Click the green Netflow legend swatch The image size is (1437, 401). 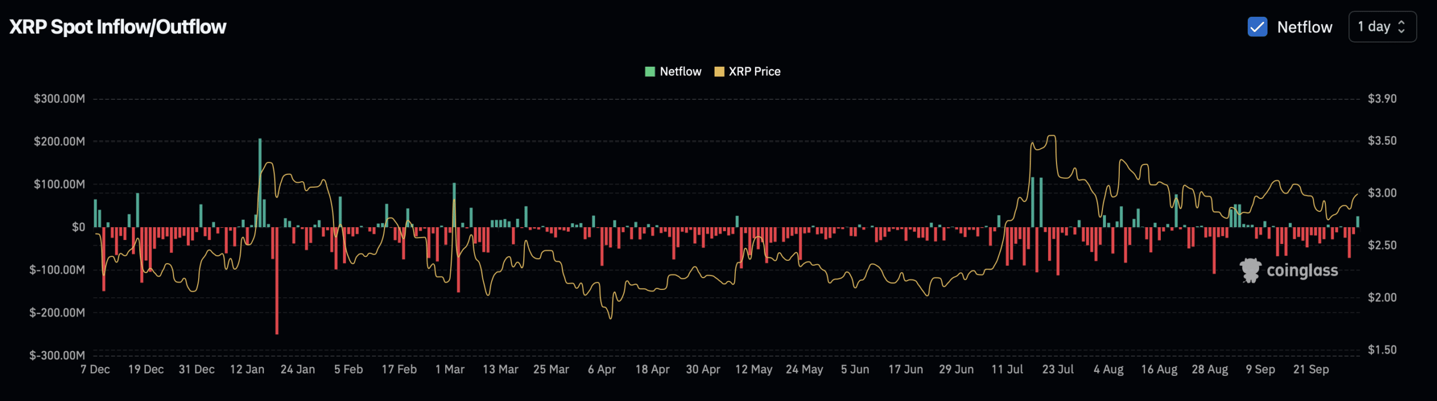pos(650,72)
